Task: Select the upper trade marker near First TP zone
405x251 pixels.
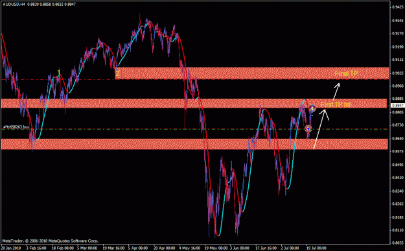Action: pyautogui.click(x=312, y=108)
